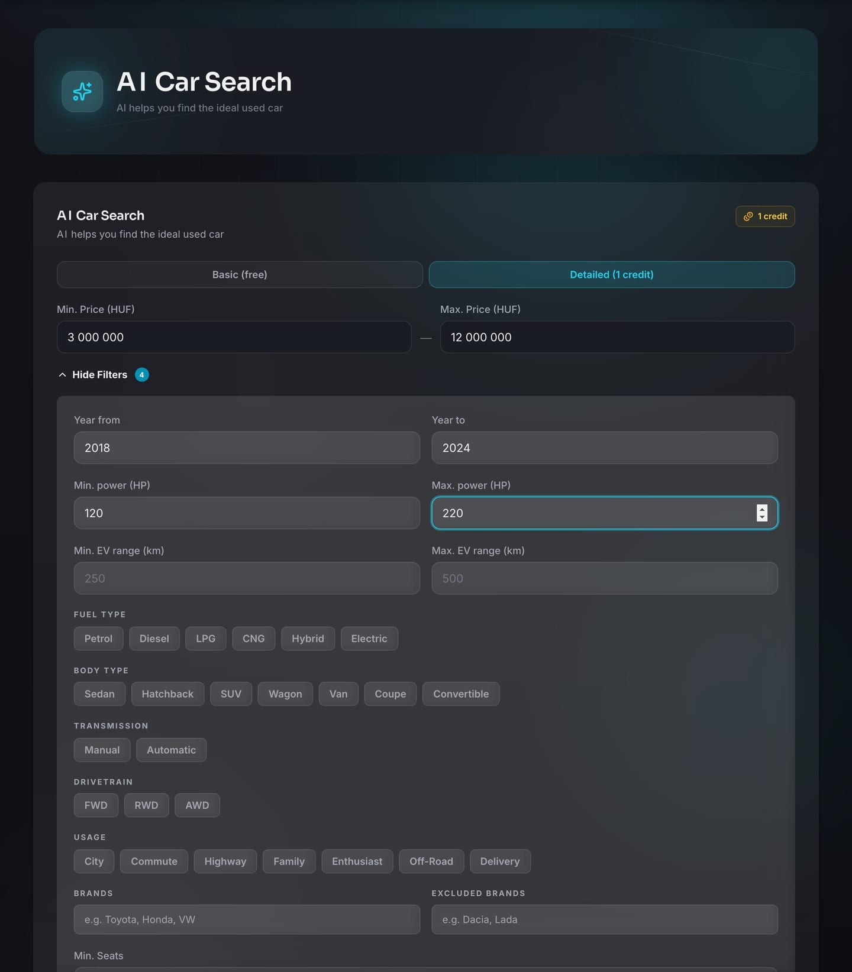Click the Max. EV range field
The width and height of the screenshot is (852, 972).
605,578
